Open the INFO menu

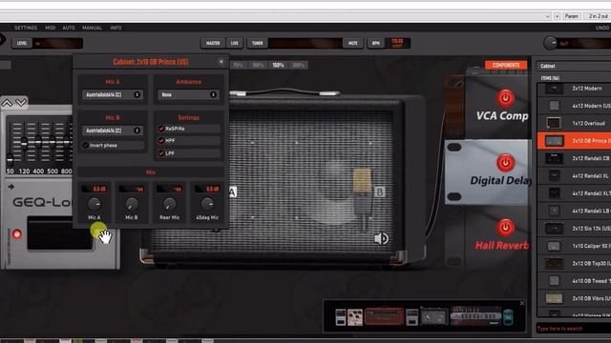click(x=116, y=28)
